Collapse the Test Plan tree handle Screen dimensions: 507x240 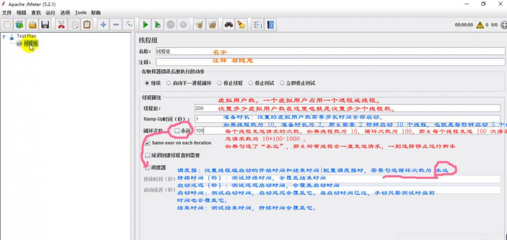[4, 36]
